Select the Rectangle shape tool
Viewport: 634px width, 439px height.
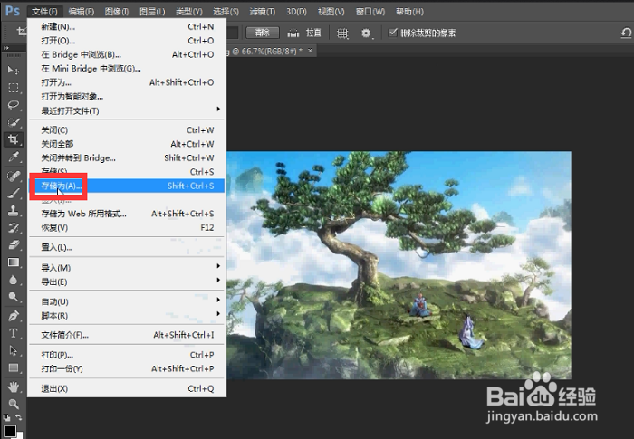coord(14,367)
